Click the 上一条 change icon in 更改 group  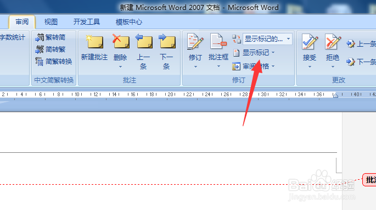point(351,44)
